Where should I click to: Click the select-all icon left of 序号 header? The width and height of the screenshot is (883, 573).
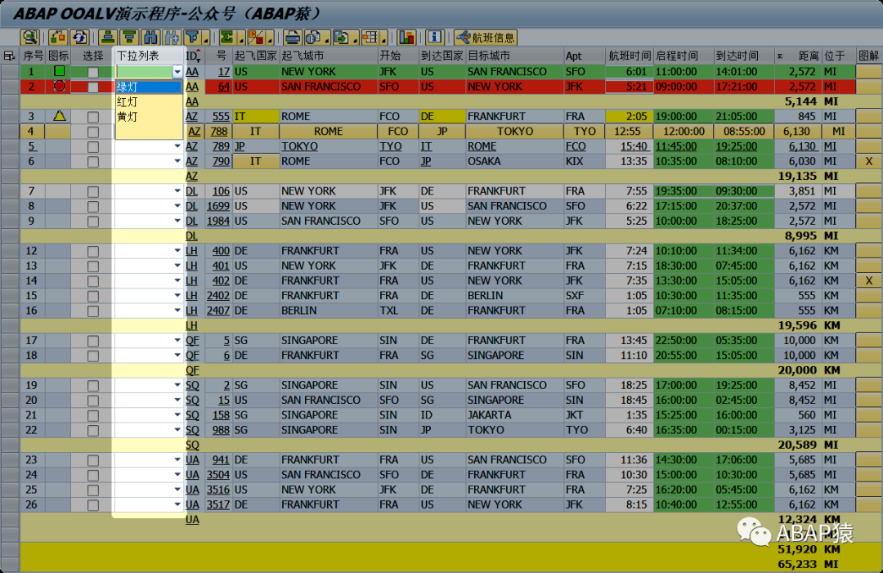9,56
